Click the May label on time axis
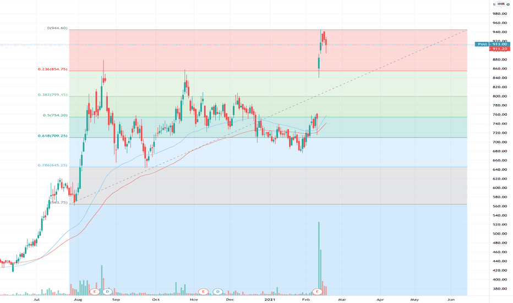Screen dimensions: 513x303 coord(414,300)
